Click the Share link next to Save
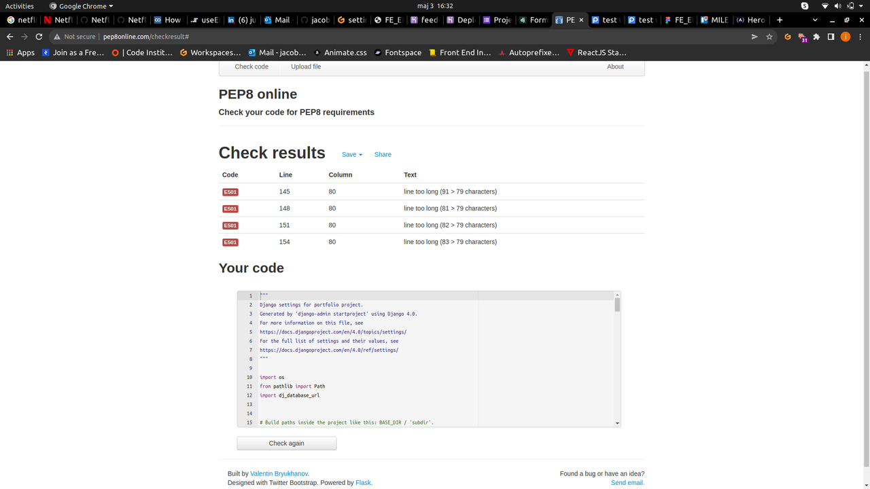The height and width of the screenshot is (489, 870). 383,154
